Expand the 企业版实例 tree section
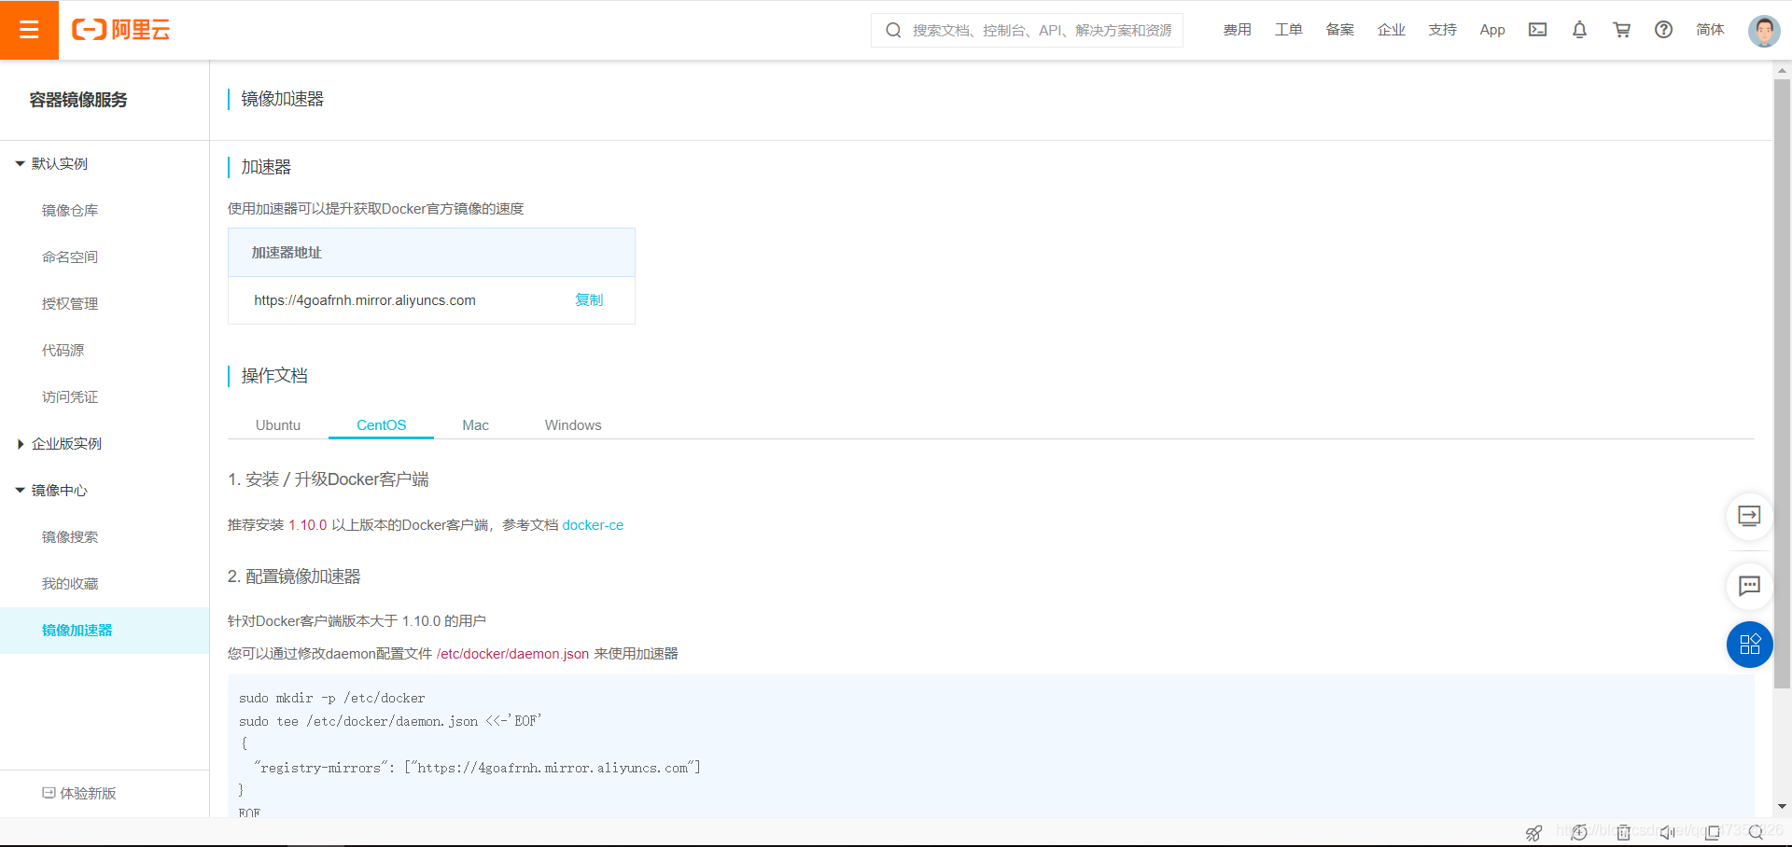 point(20,443)
